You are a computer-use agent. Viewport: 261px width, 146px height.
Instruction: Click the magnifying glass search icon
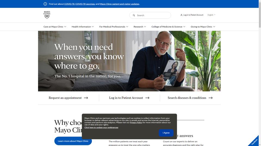coord(134,15)
